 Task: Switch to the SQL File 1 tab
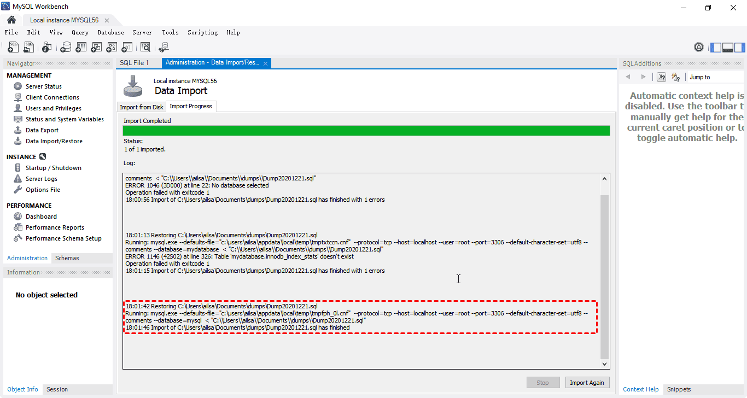135,63
